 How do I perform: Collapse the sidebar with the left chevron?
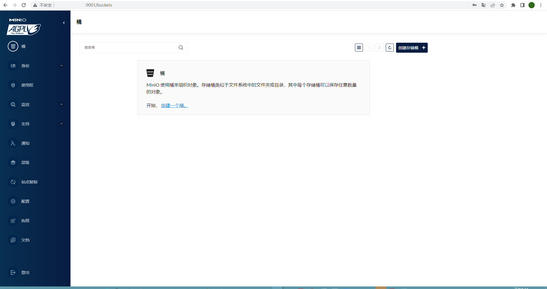coord(64,23)
